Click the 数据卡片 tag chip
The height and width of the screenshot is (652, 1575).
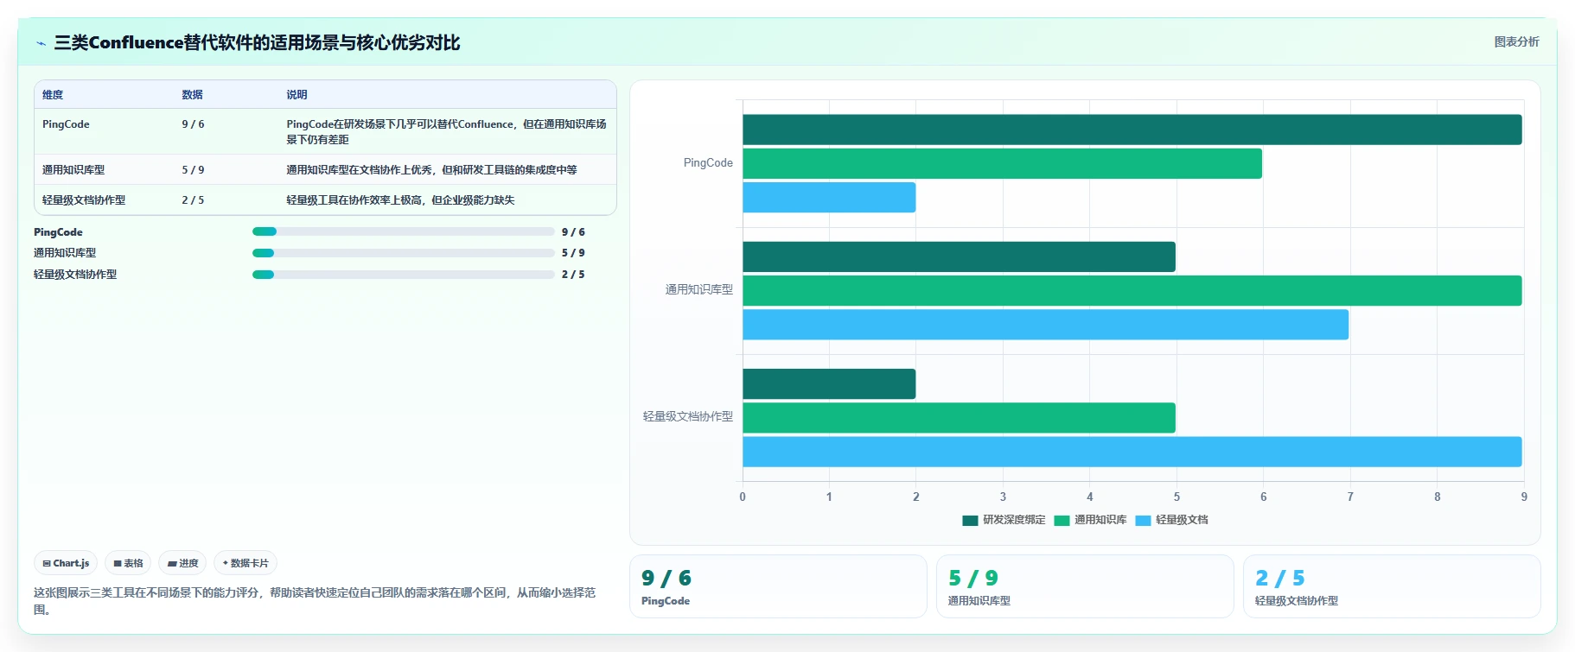click(x=245, y=563)
